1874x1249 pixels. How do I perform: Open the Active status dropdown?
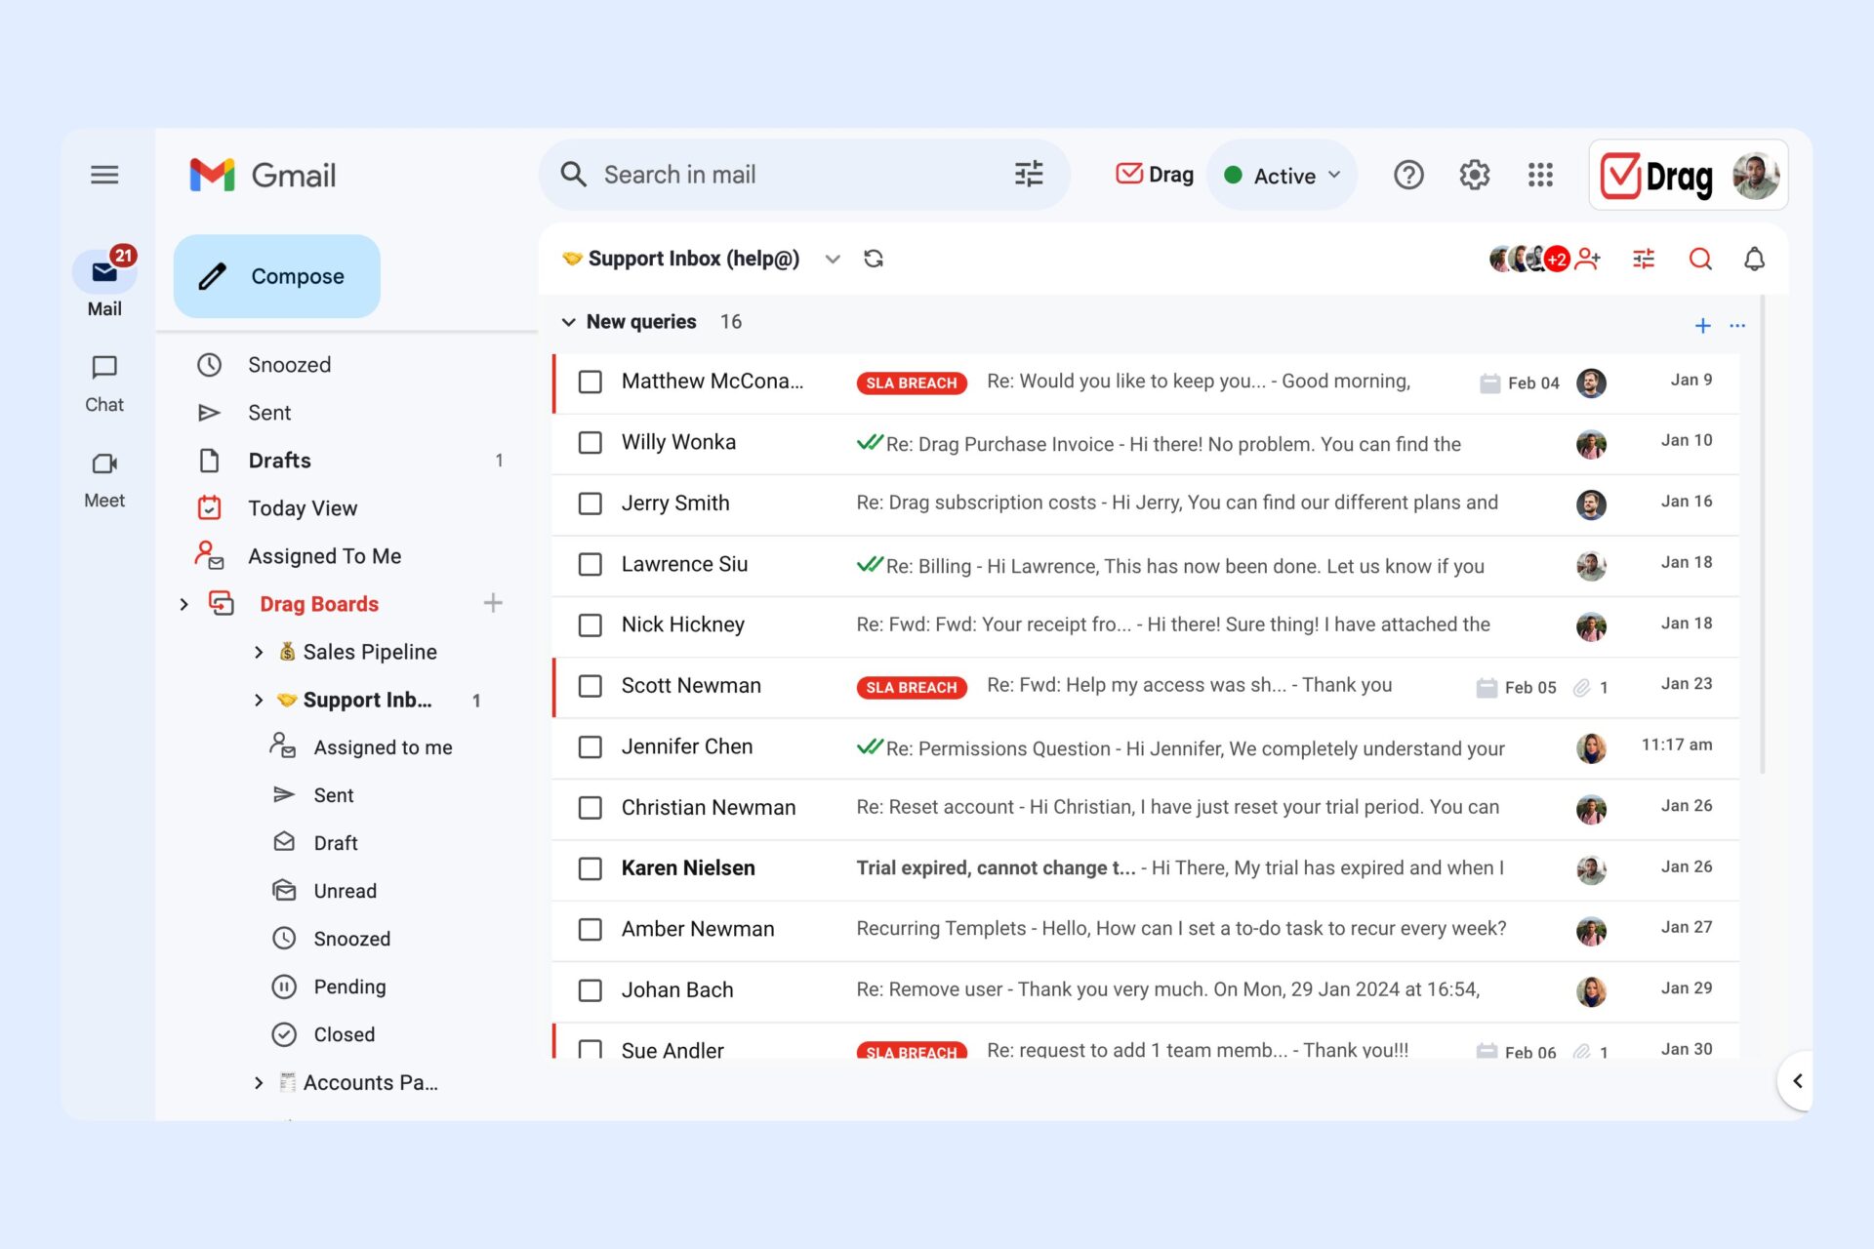1283,176
